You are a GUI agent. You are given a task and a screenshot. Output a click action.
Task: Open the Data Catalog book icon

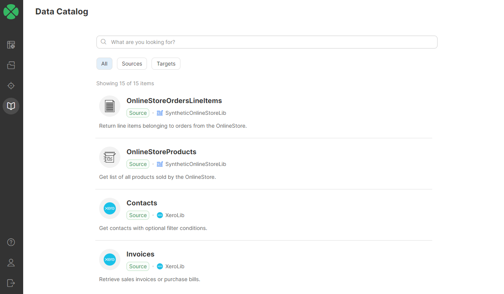[x=11, y=106]
